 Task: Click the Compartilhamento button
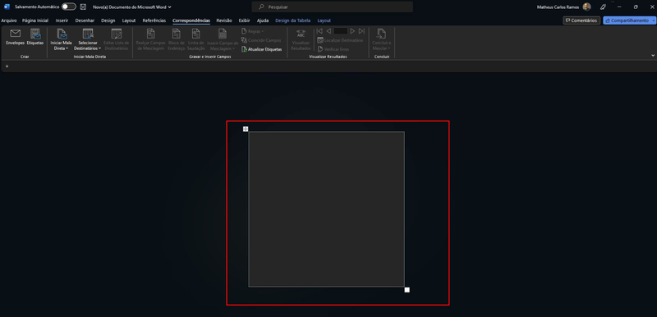point(627,20)
